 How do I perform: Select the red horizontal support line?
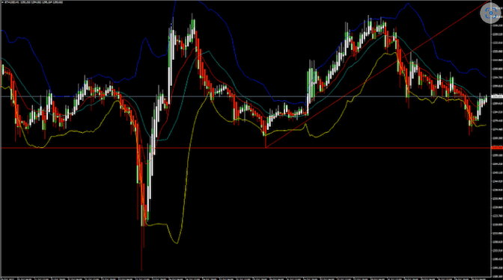[246, 148]
